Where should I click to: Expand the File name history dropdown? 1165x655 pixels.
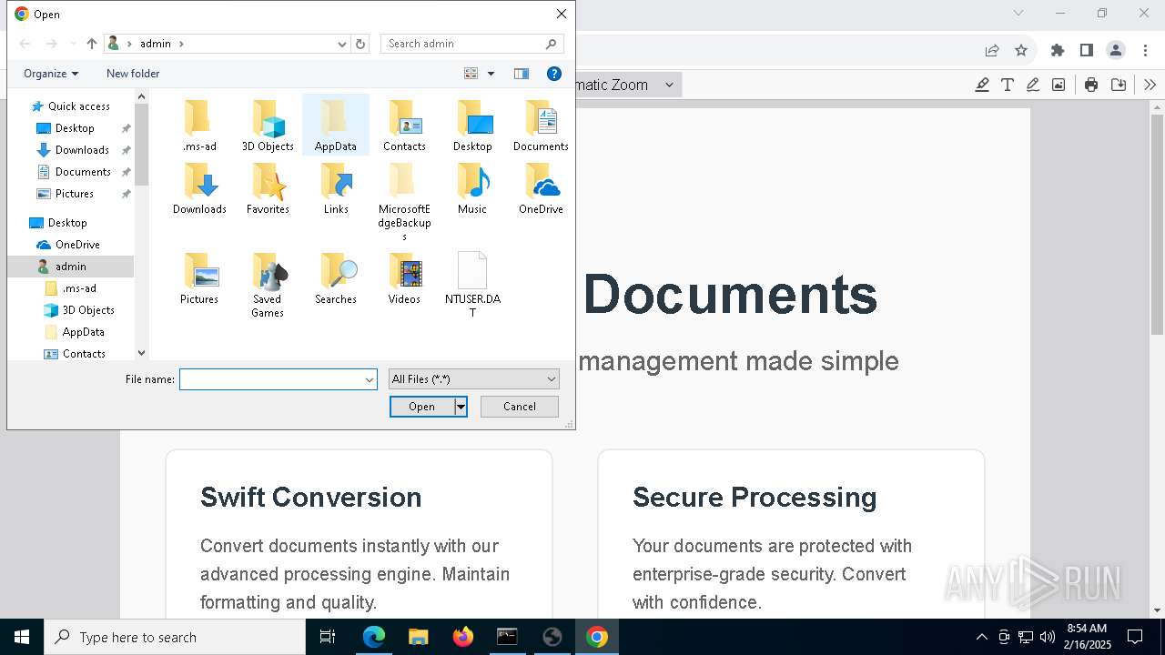370,379
